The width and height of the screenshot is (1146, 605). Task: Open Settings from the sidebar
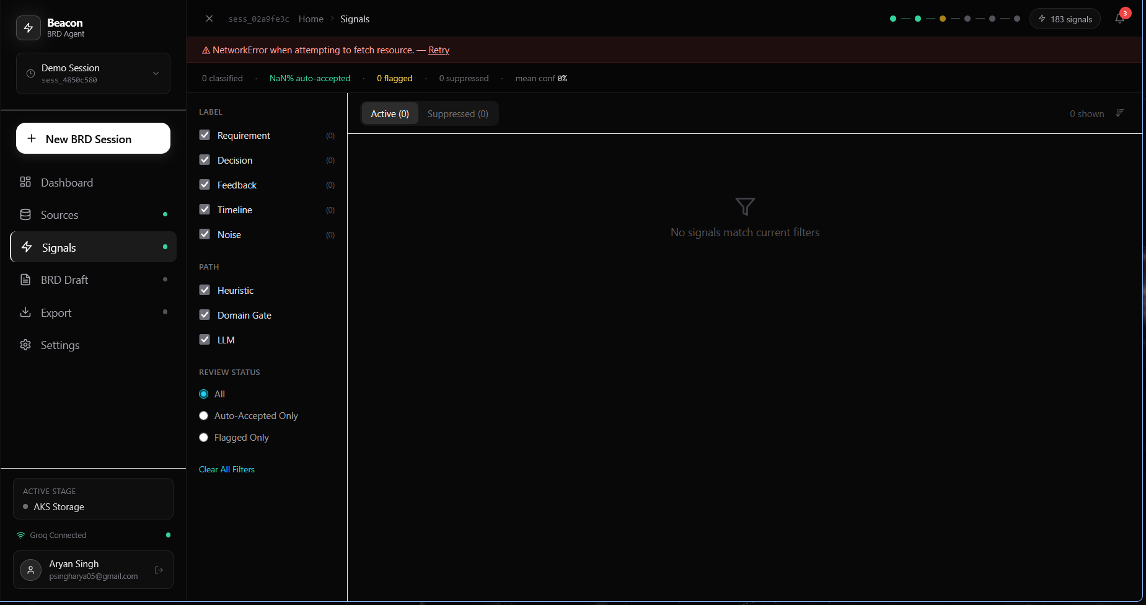point(60,345)
